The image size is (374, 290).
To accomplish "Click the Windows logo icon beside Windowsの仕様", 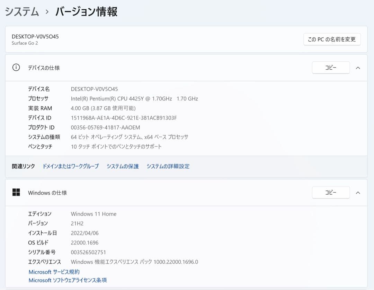I will [16, 192].
